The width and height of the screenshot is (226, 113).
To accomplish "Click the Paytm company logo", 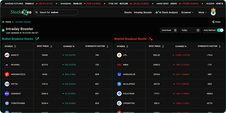I will (x=7, y=84).
